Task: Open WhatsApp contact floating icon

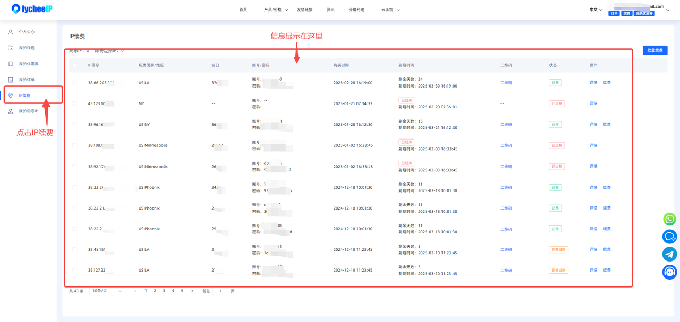Action: (x=669, y=219)
